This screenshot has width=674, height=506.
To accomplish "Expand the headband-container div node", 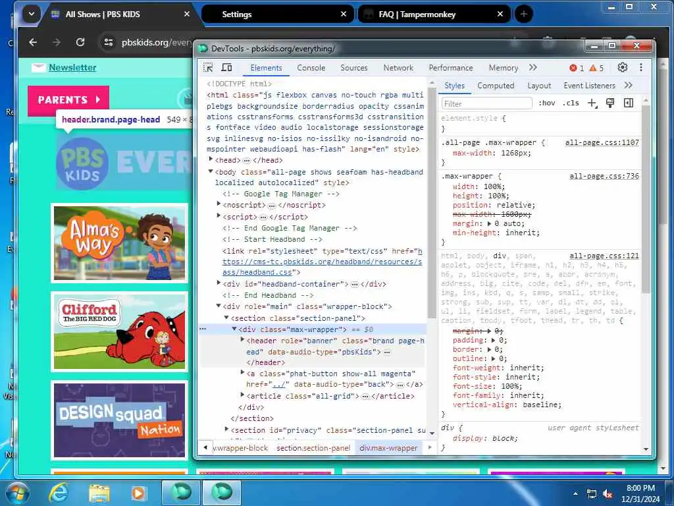I will pos(219,283).
